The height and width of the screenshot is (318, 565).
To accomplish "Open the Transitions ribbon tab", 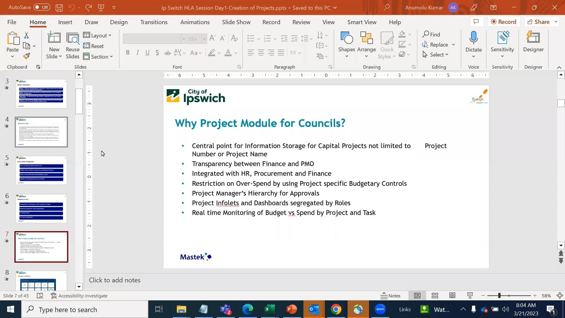I will coord(154,22).
